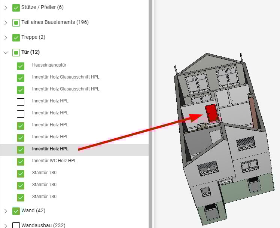Uncheck the Stütze / Pfeiler checkbox

pos(16,8)
